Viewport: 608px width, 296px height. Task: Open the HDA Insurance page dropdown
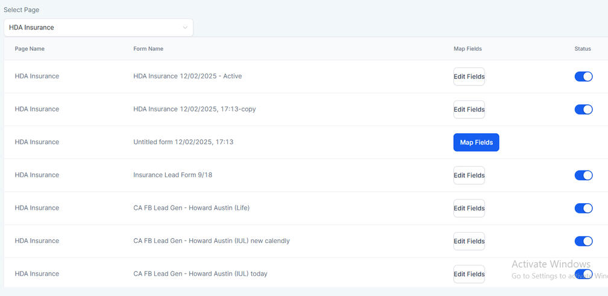tap(98, 28)
